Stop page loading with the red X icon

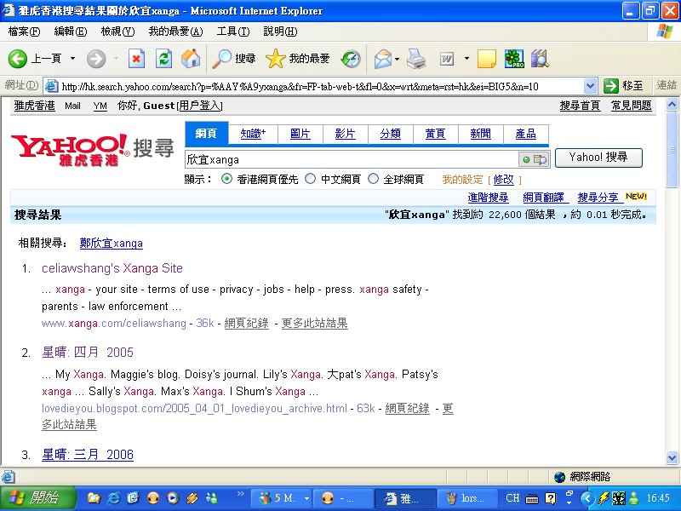click(136, 58)
